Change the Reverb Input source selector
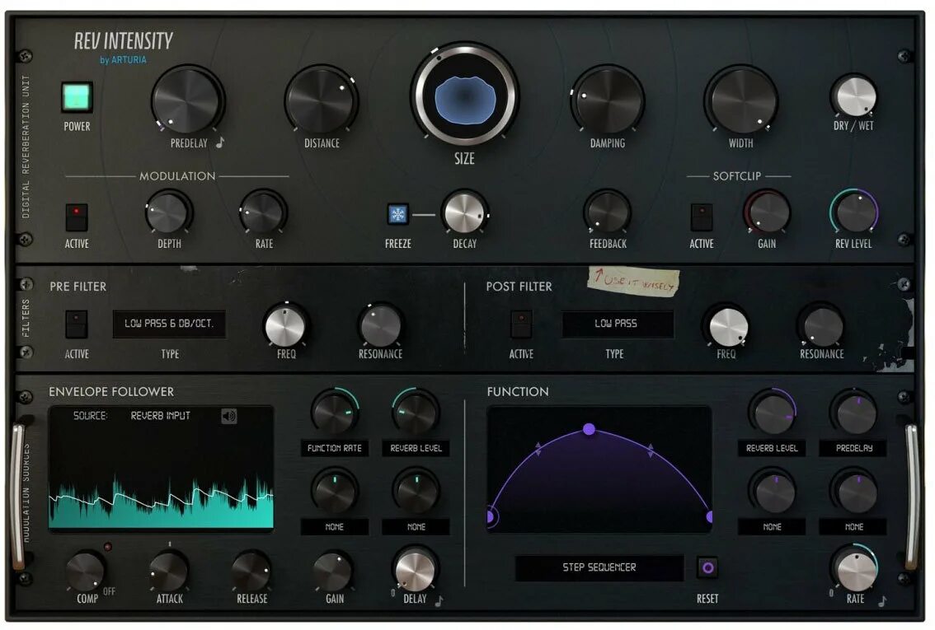This screenshot has width=935, height=630. [x=160, y=416]
